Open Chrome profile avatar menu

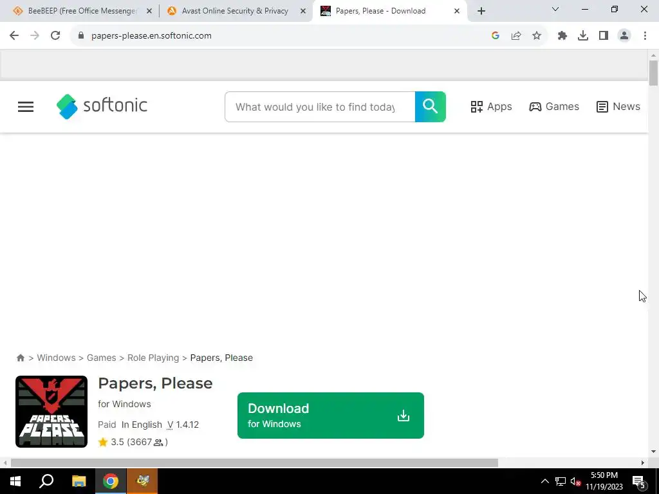point(624,36)
